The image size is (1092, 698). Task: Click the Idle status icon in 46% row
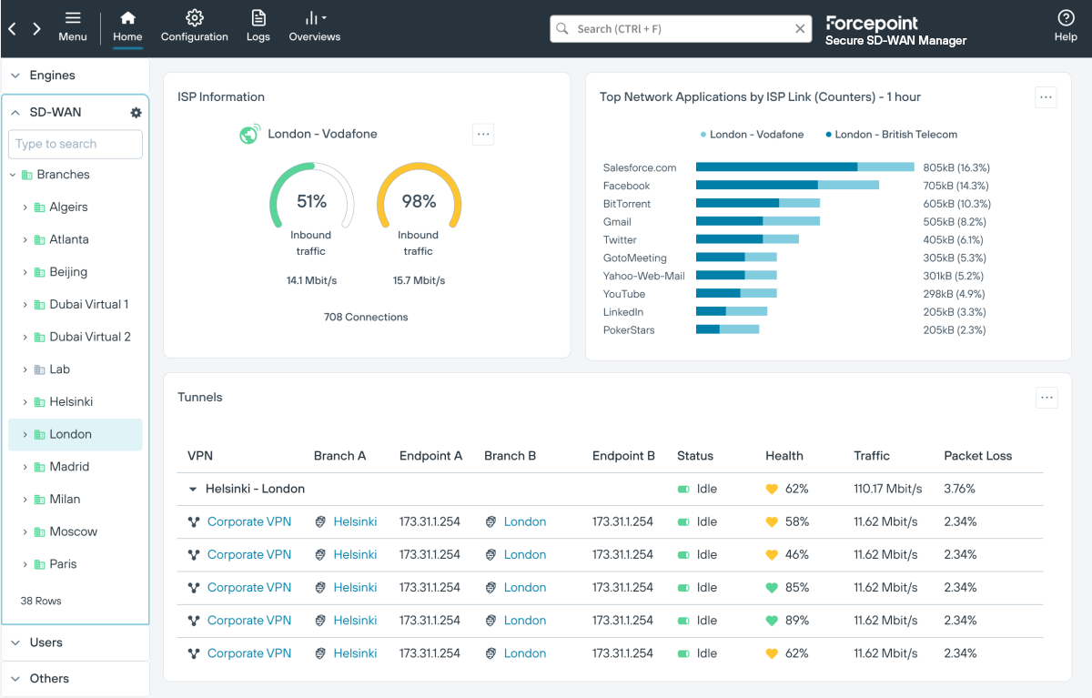click(683, 555)
